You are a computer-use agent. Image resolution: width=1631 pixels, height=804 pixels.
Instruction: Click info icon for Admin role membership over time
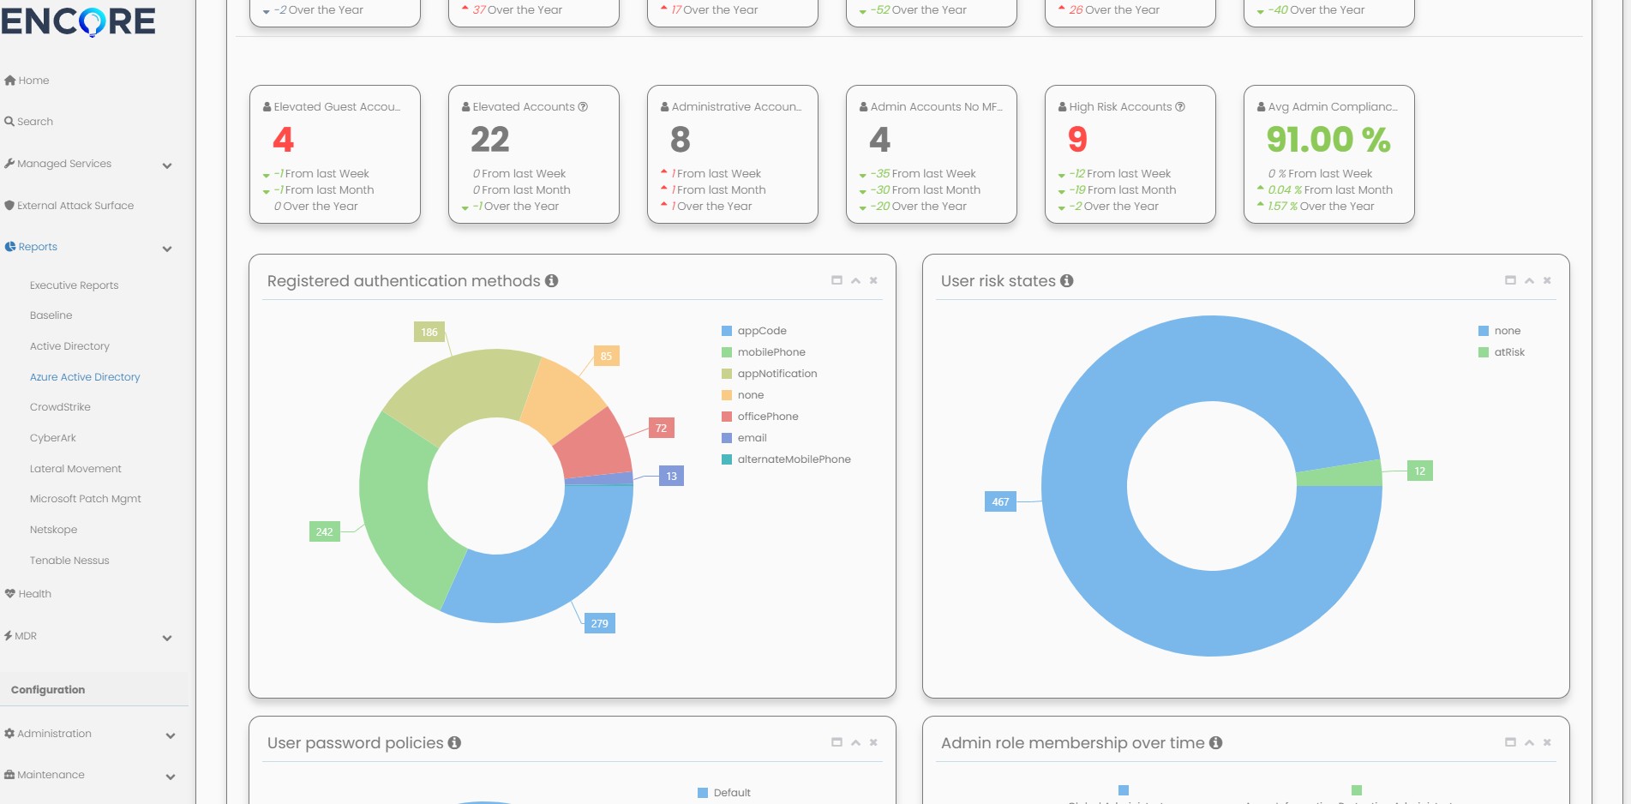[x=1215, y=743]
